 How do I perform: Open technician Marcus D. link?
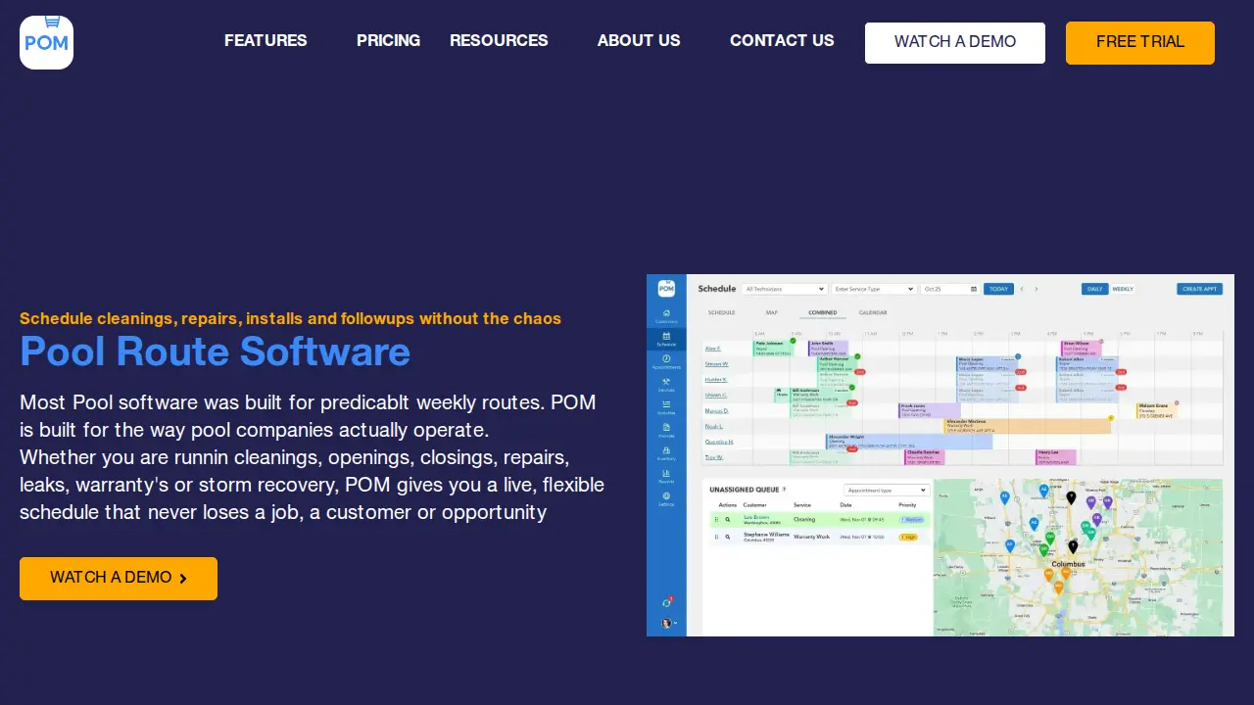point(716,411)
